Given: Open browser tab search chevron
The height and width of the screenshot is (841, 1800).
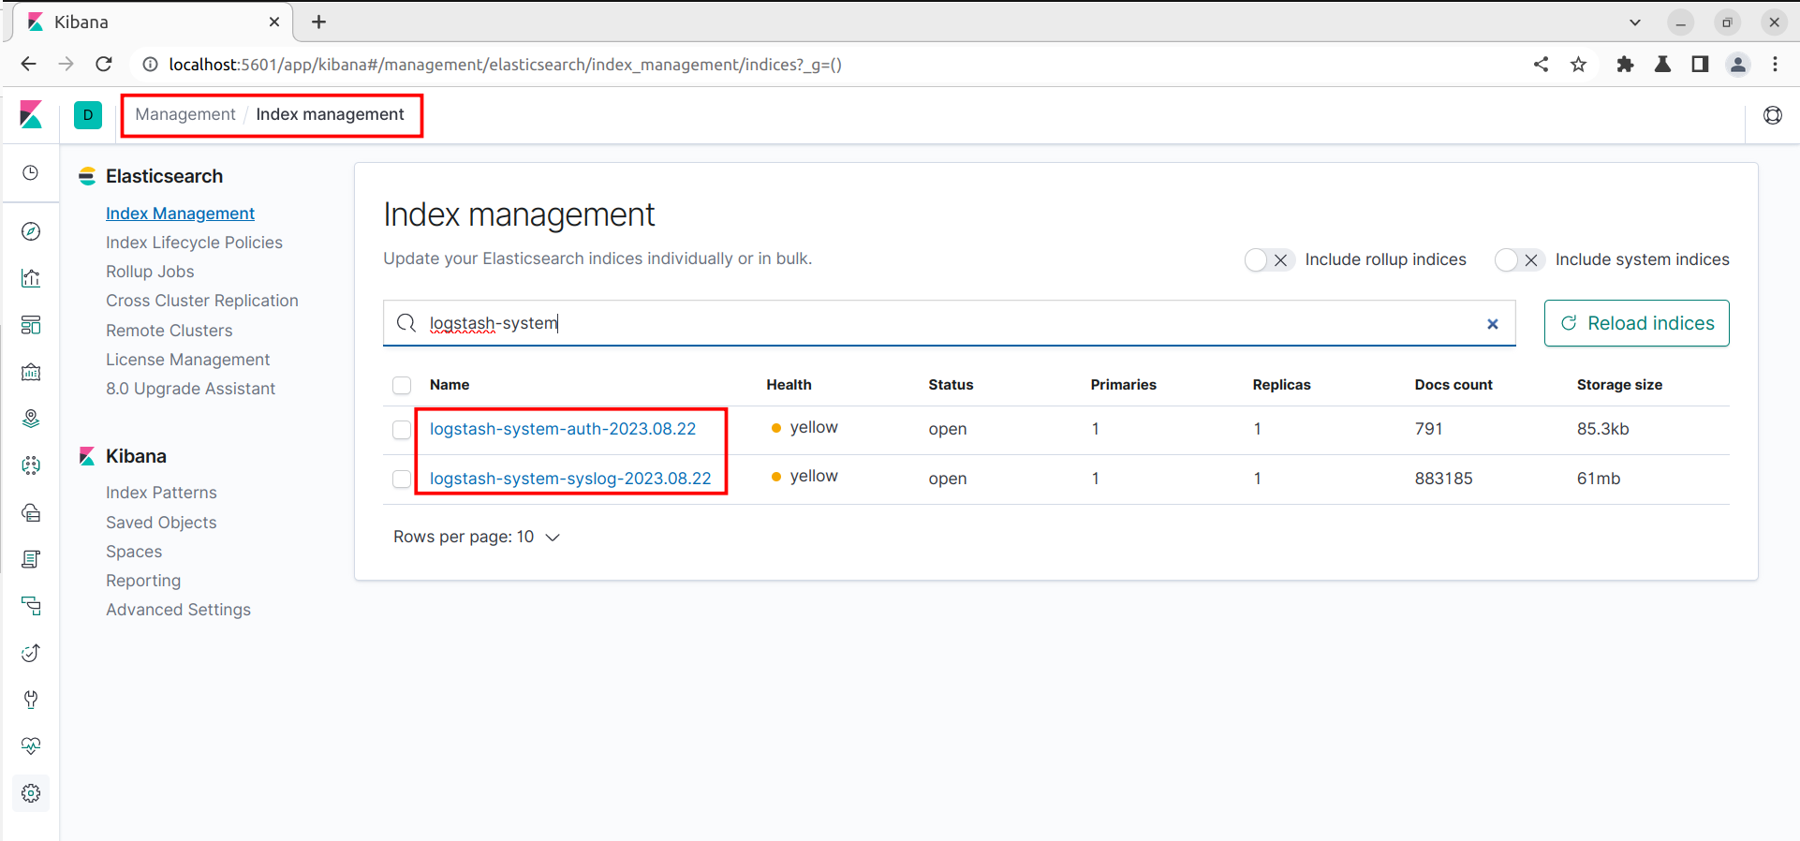Looking at the screenshot, I should (x=1635, y=22).
